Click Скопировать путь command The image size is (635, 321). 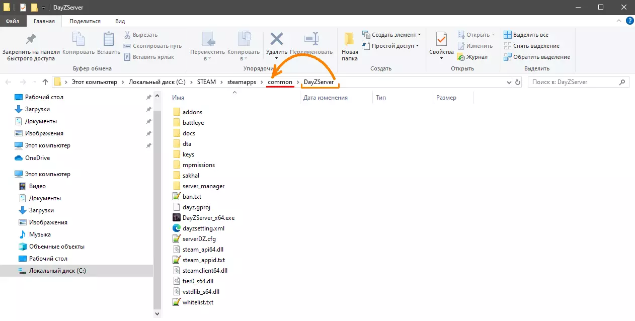click(153, 46)
